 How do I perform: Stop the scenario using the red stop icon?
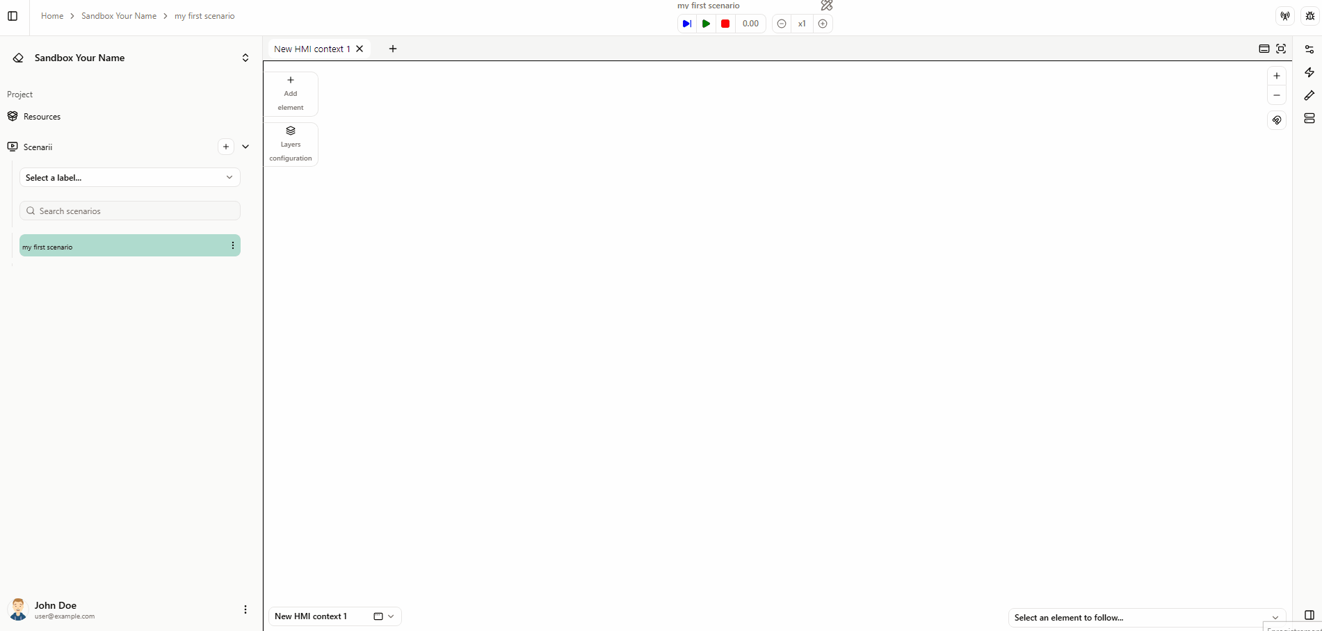pyautogui.click(x=725, y=24)
